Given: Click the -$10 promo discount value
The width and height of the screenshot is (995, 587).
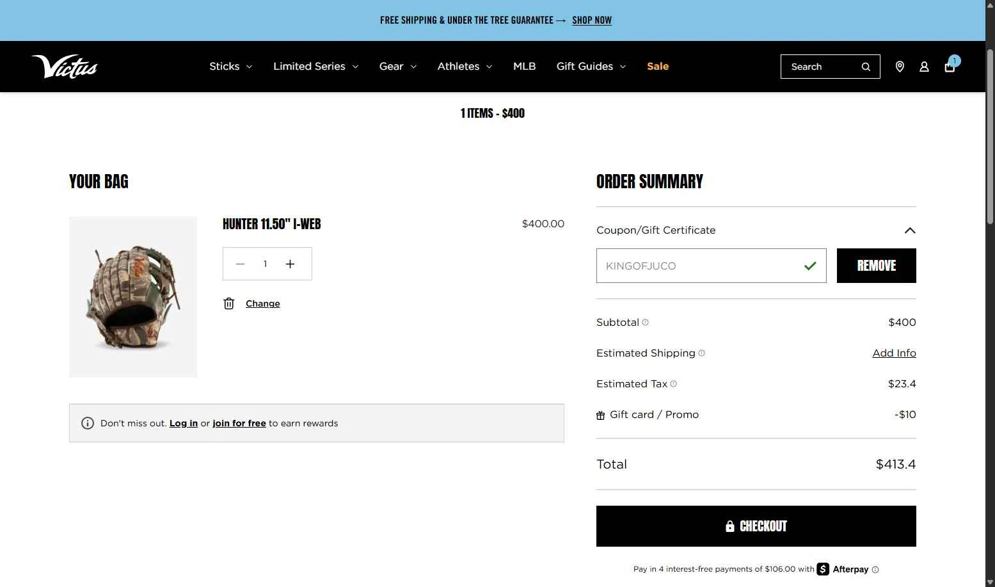Looking at the screenshot, I should [x=905, y=415].
